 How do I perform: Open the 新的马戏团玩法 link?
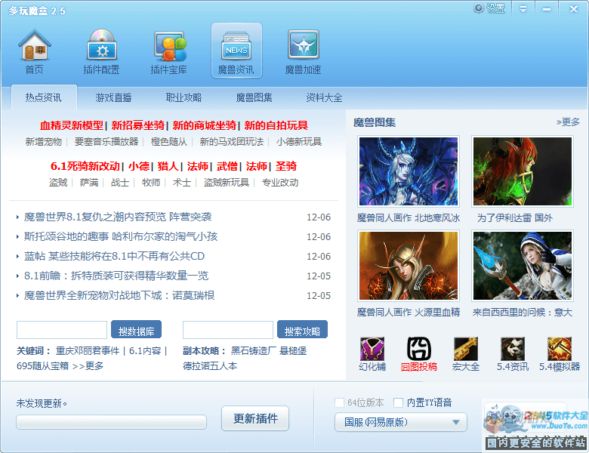click(232, 142)
